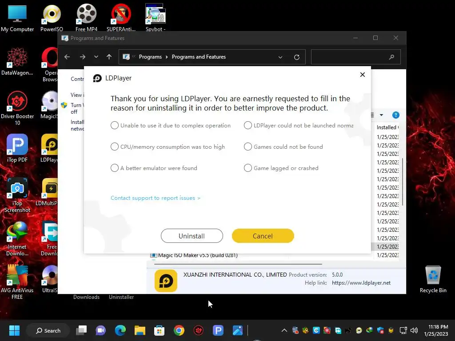Click the horizontal scrollbar of program list
The image size is (455, 341).
tap(238, 264)
